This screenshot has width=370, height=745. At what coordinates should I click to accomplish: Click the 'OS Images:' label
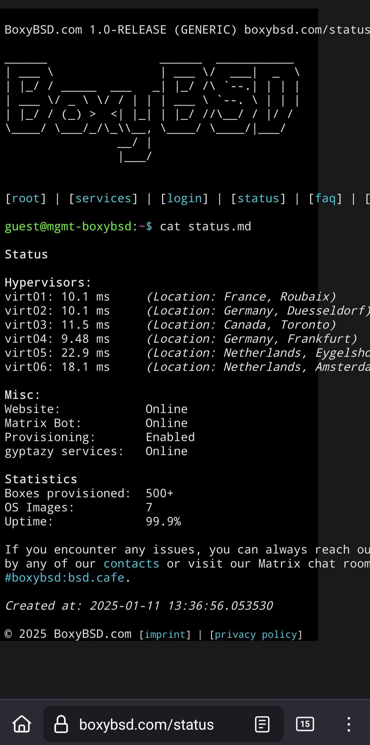tap(39, 508)
